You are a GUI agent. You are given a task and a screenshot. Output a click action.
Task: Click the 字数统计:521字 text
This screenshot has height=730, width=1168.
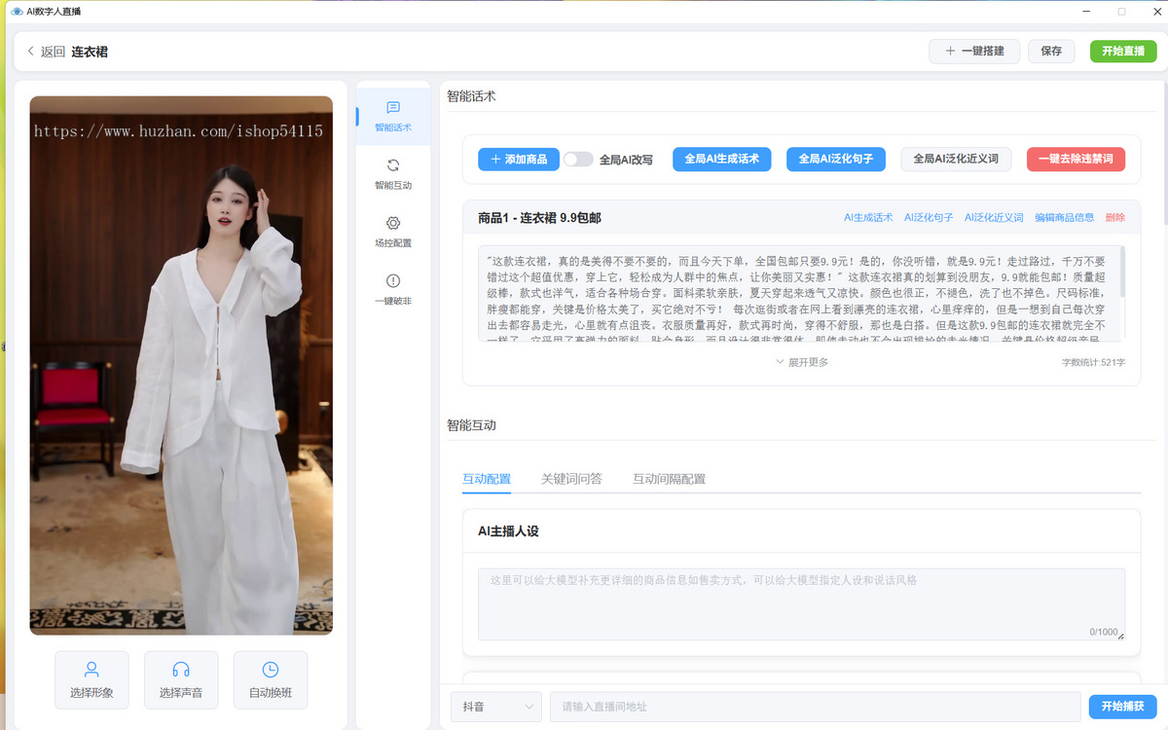point(1093,362)
